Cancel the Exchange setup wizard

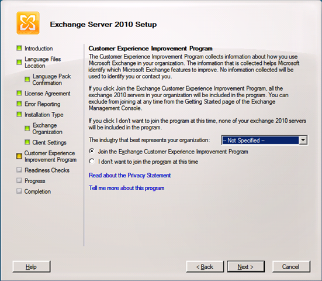click(291, 266)
